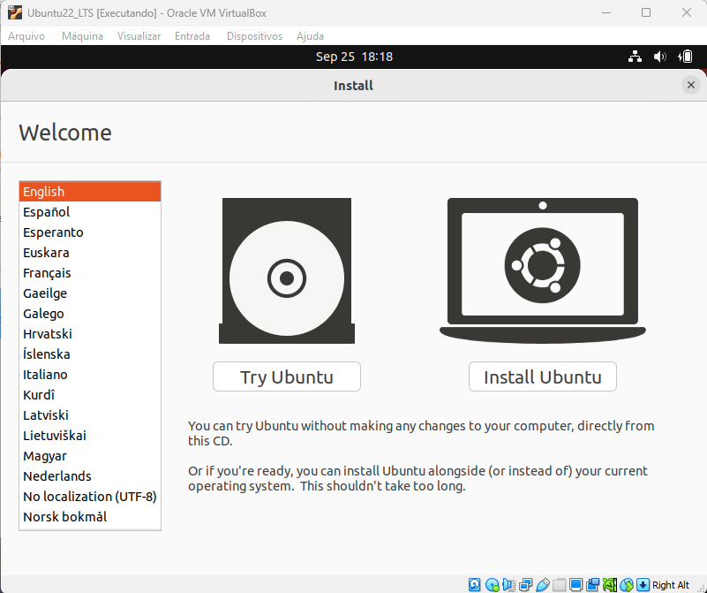Close the Install dialog window

pyautogui.click(x=691, y=85)
